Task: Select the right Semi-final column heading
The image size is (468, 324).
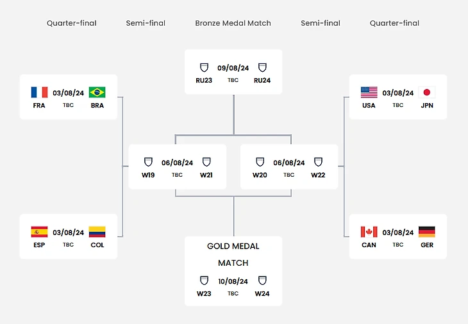Action: 321,23
